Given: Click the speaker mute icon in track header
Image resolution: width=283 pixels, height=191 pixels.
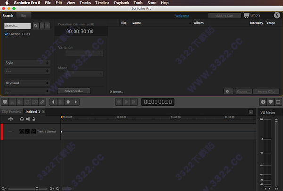Looking at the screenshot, I should click(x=28, y=119).
